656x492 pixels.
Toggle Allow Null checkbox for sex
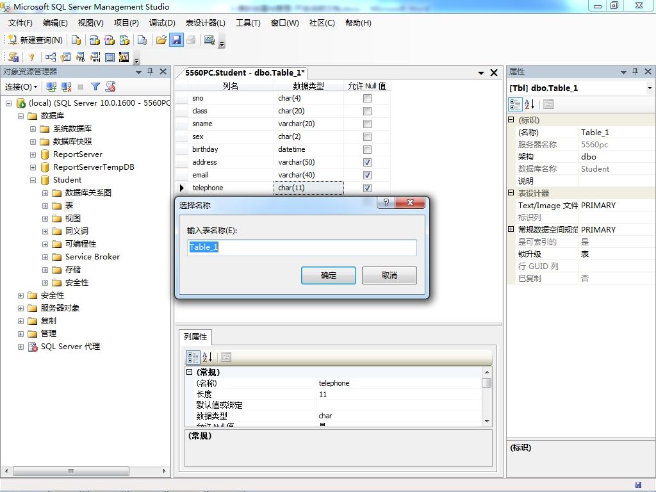[367, 137]
